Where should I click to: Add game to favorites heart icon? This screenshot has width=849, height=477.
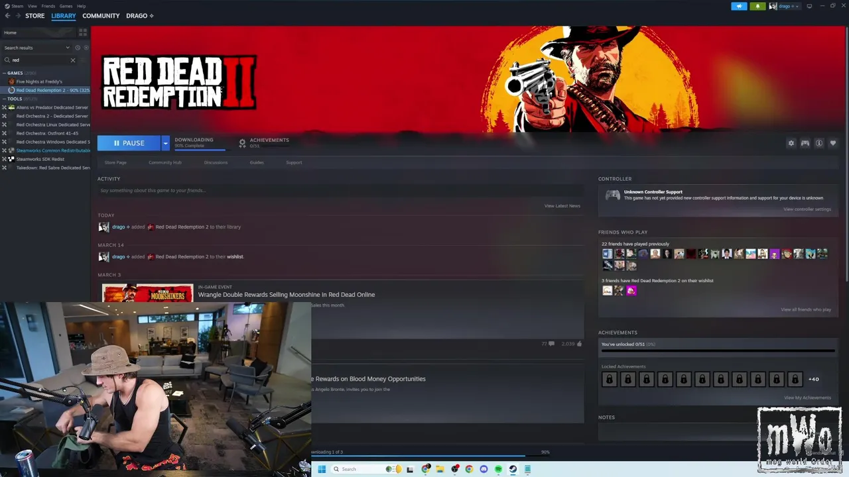tap(833, 143)
